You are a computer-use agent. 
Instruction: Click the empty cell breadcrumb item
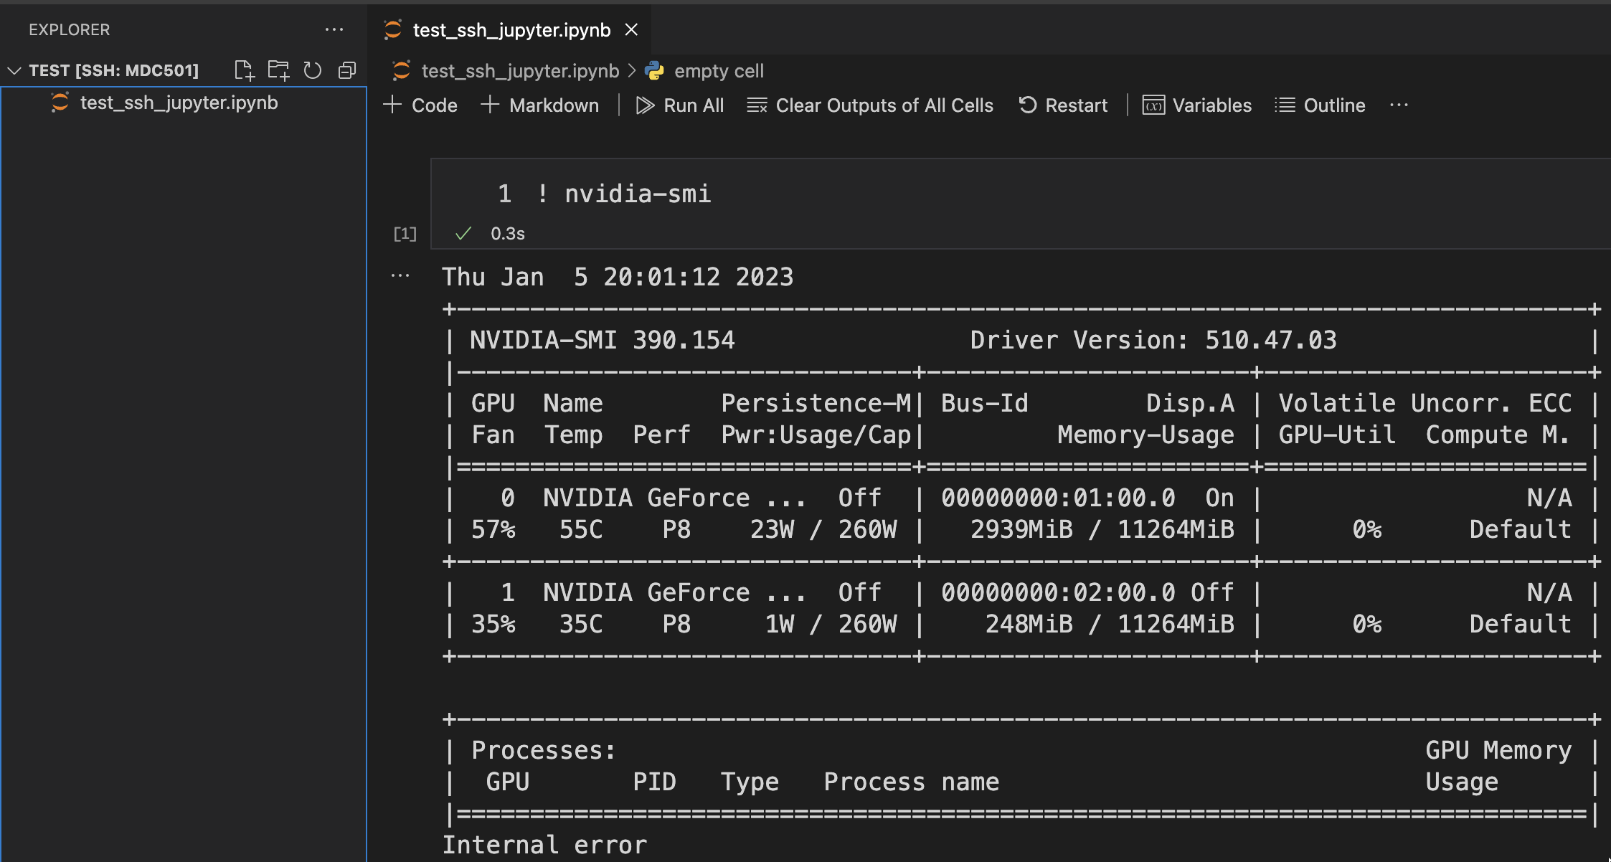click(x=719, y=71)
